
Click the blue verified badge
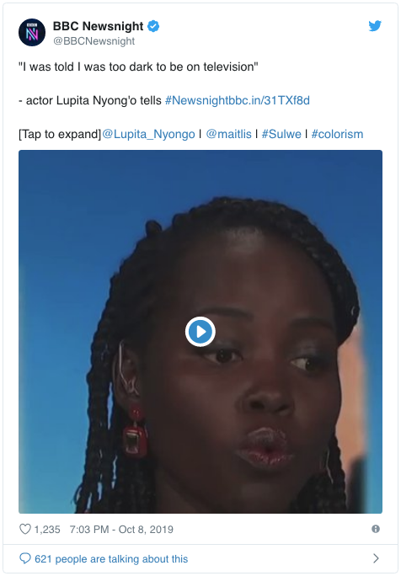pos(153,26)
